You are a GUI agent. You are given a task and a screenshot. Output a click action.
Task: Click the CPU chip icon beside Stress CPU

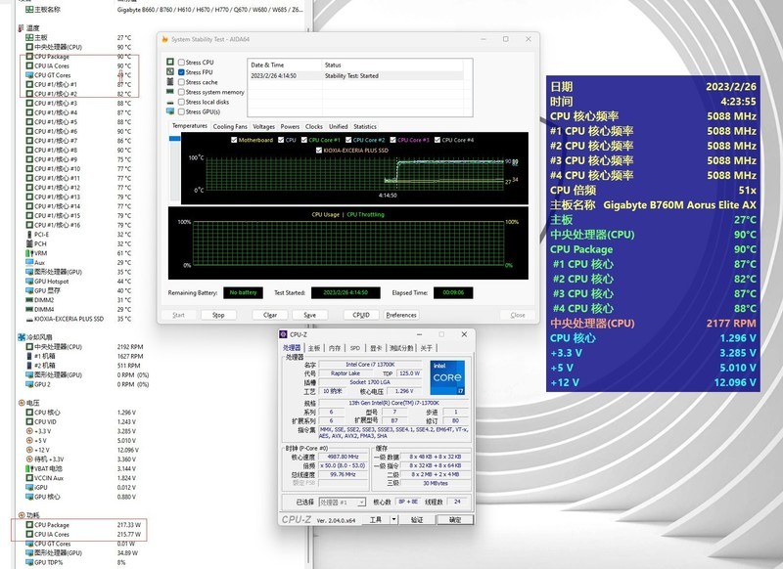[170, 63]
